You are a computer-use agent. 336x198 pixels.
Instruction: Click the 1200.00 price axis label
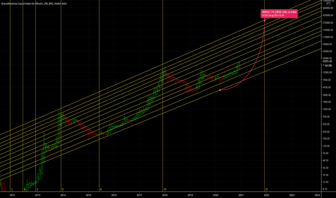pyautogui.click(x=327, y=109)
